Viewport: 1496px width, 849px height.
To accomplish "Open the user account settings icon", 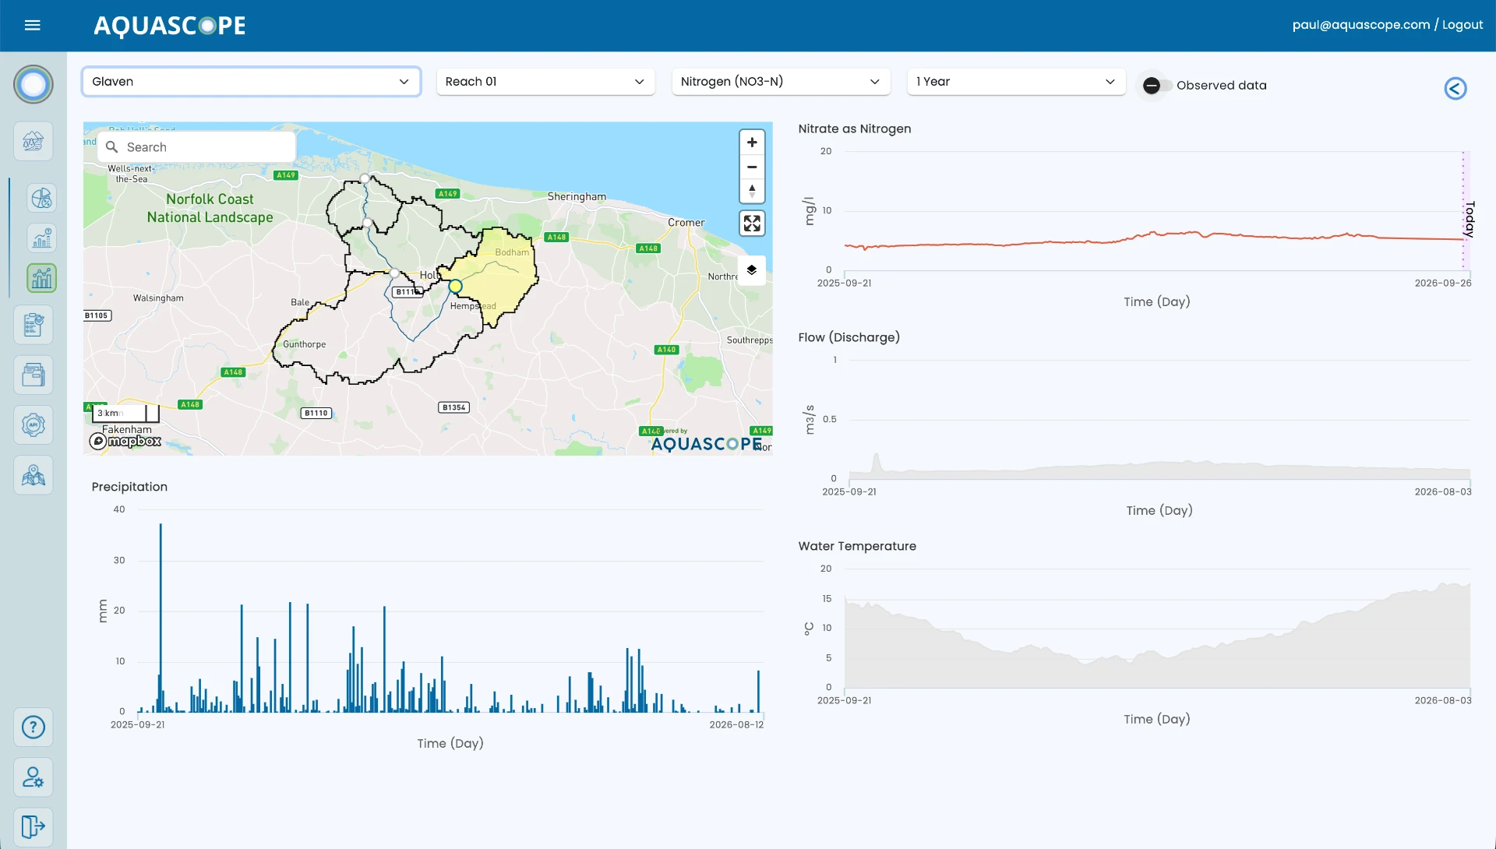I will point(34,777).
